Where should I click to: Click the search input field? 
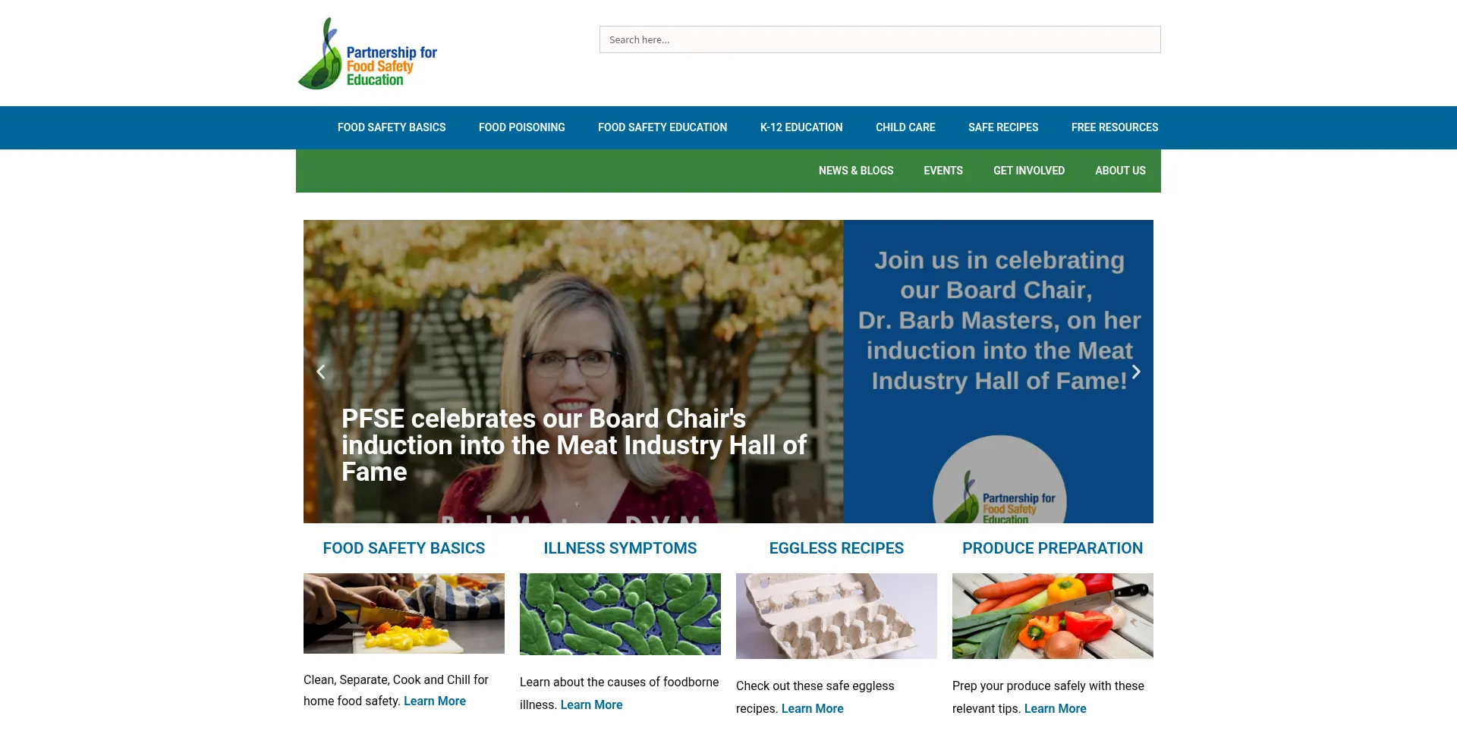tap(880, 39)
